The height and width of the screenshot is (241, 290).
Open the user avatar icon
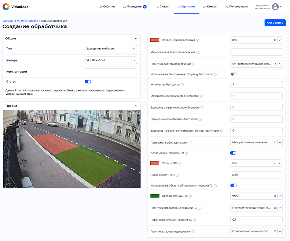(275, 7)
